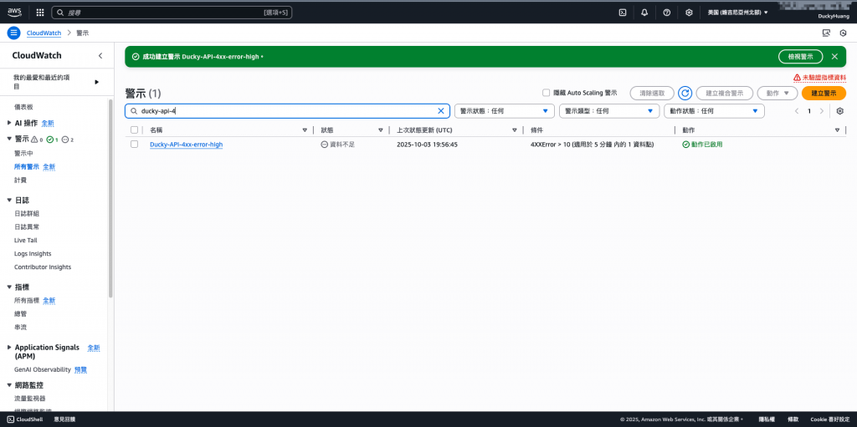857x427 pixels.
Task: Click the 清除選取 button
Action: [652, 94]
